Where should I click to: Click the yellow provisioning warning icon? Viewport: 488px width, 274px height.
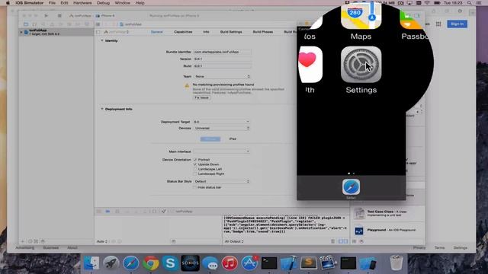(187, 86)
